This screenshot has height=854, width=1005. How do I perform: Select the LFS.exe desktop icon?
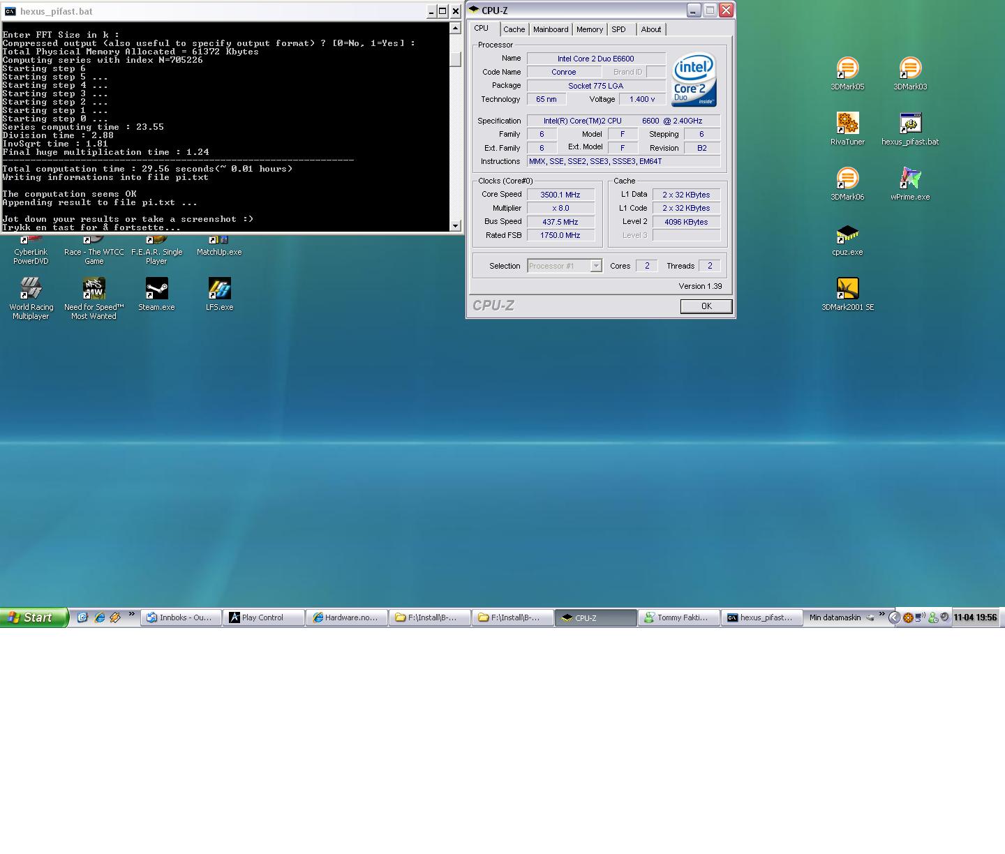click(x=219, y=294)
